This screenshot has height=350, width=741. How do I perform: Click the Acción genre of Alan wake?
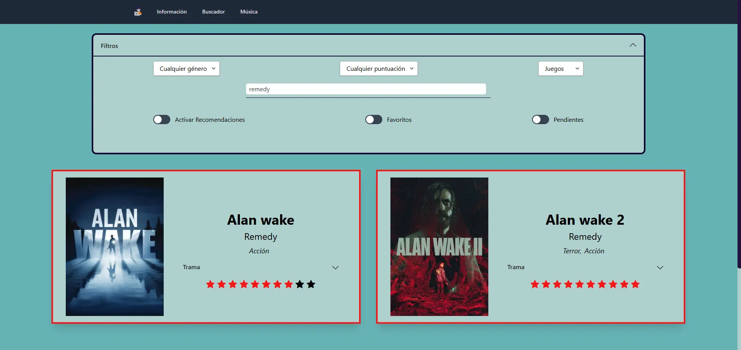(259, 251)
